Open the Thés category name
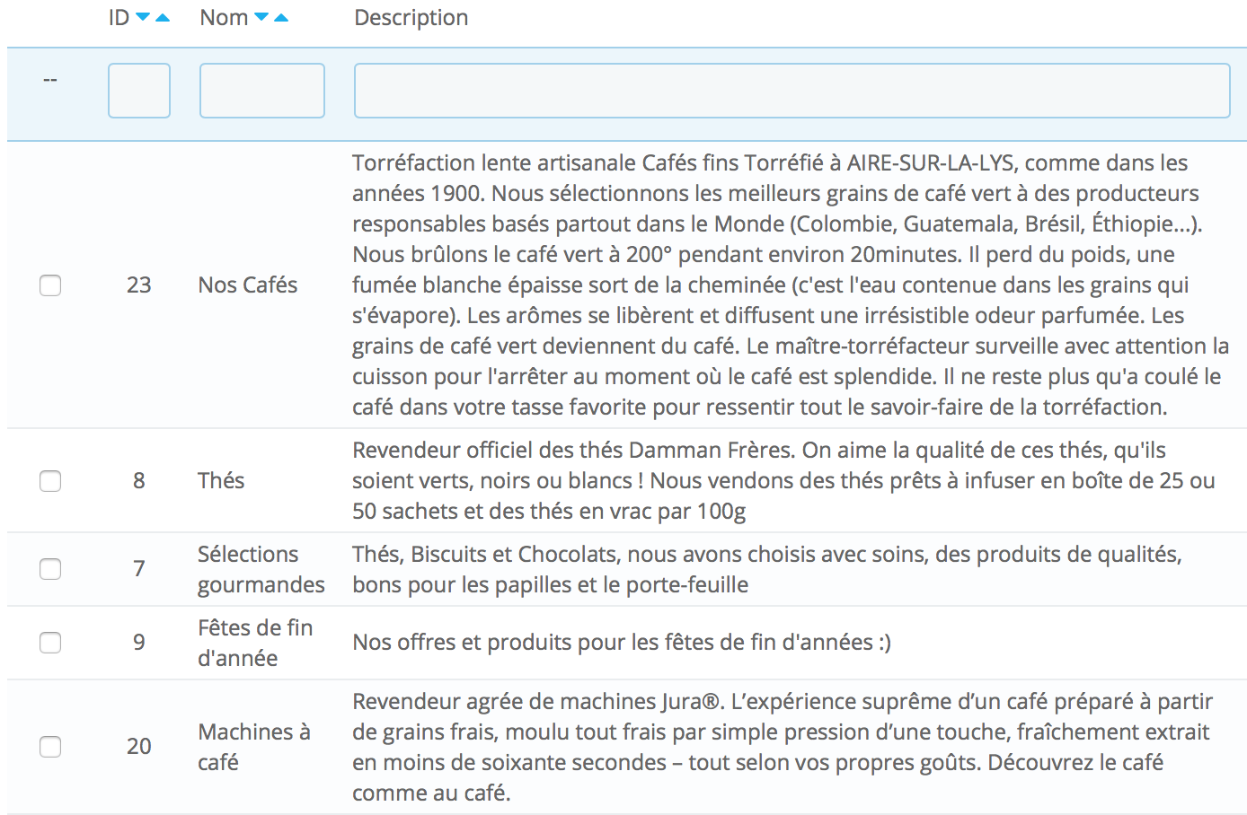 coord(221,481)
